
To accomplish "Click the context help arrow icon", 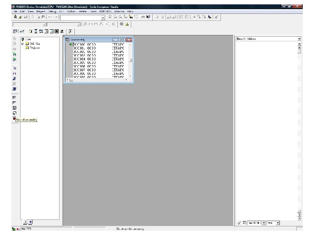I will (148, 17).
